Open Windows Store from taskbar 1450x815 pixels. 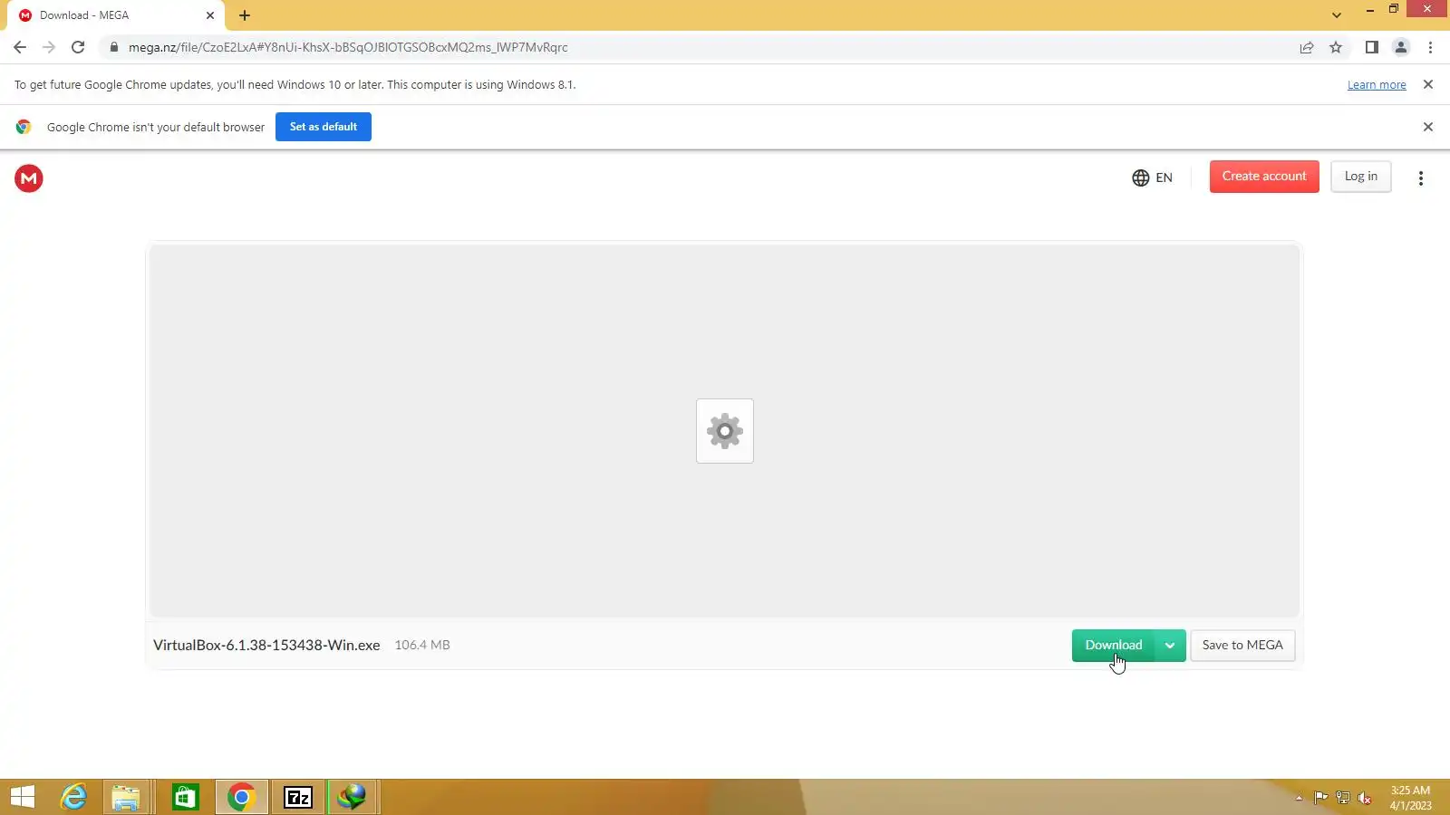point(185,797)
